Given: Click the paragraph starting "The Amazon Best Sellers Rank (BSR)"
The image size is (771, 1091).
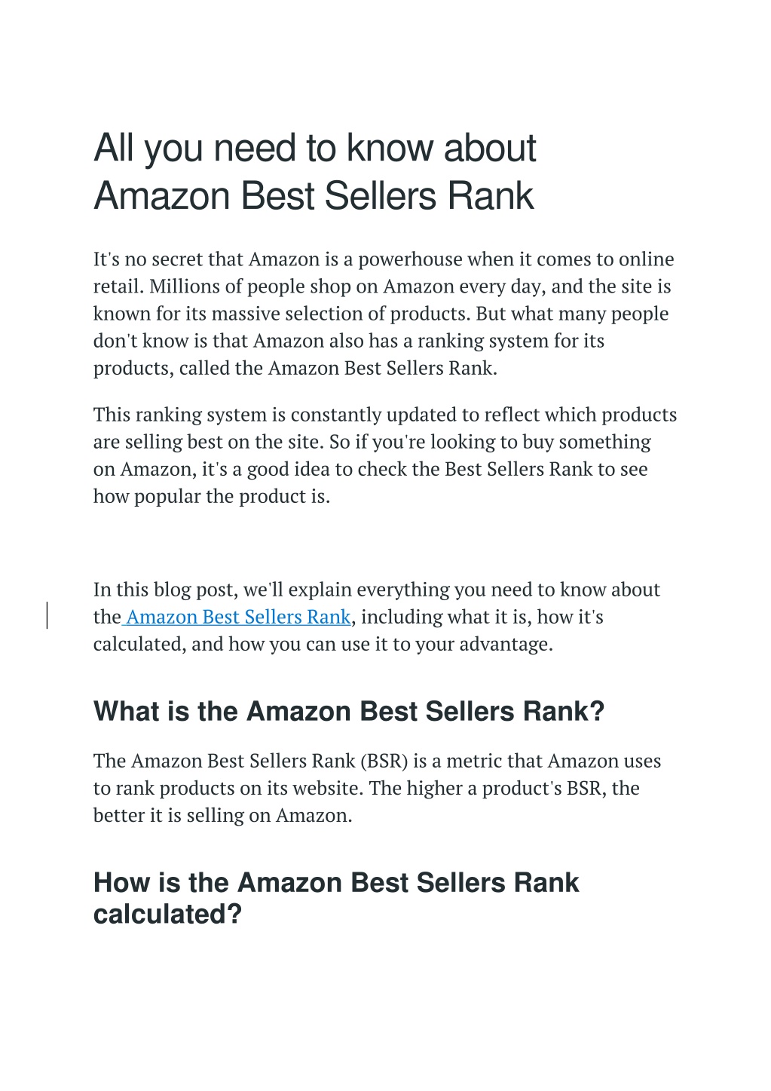Looking at the screenshot, I should coord(377,788).
